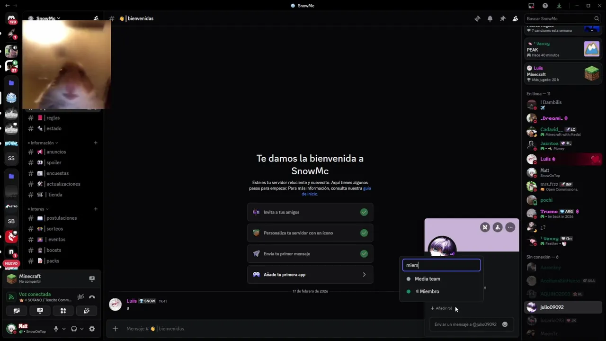The height and width of the screenshot is (341, 606).
Task: Mute the microphone
Action: 56,329
